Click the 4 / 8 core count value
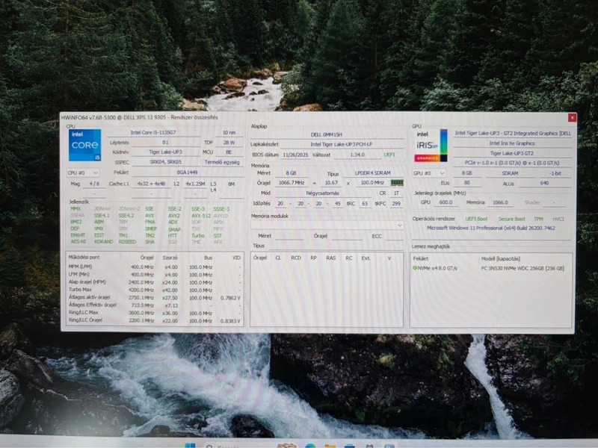598x448 pixels. [94, 184]
